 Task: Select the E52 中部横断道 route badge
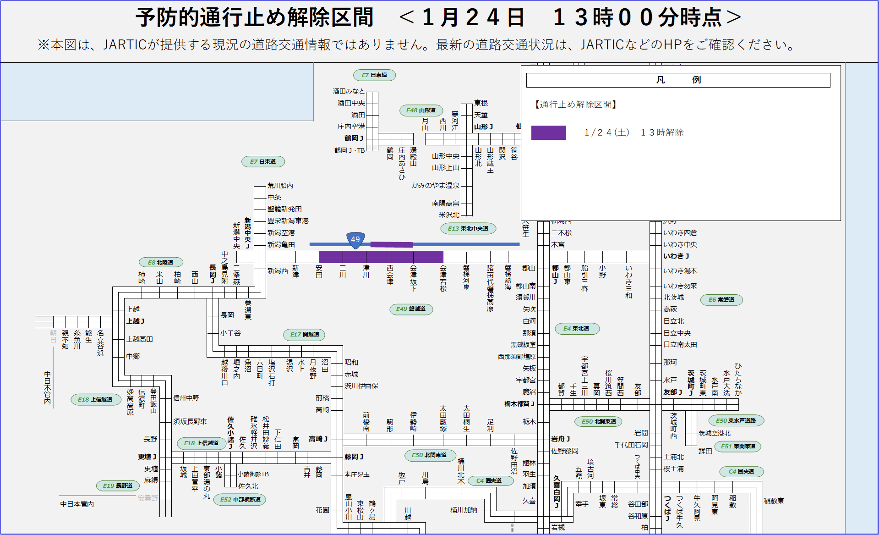tap(240, 500)
